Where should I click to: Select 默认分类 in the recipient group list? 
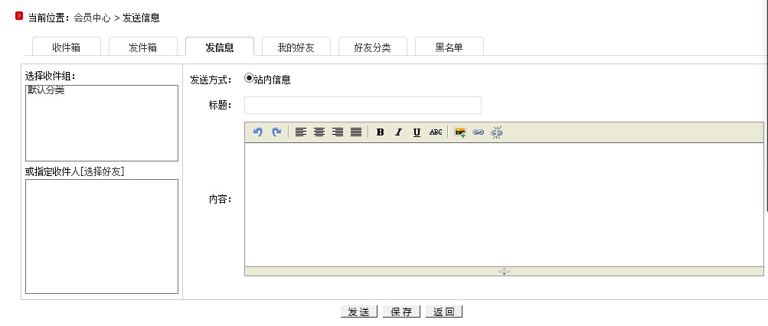(x=46, y=90)
